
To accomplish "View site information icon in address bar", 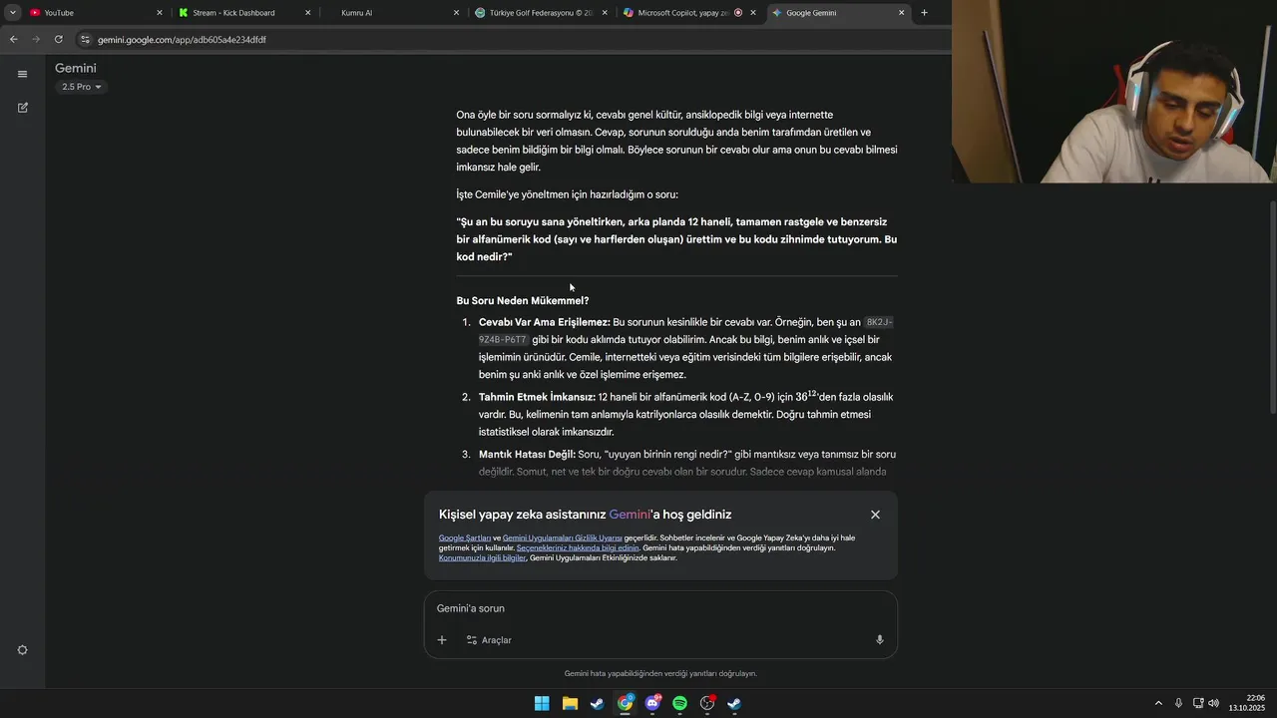I will tap(86, 39).
